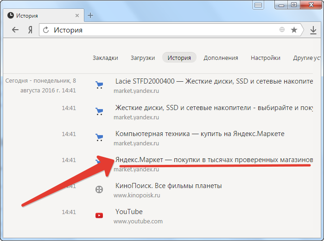Click the Yandex 'Я' home icon
Image resolution: width=324 pixels, height=241 pixels.
point(30,30)
